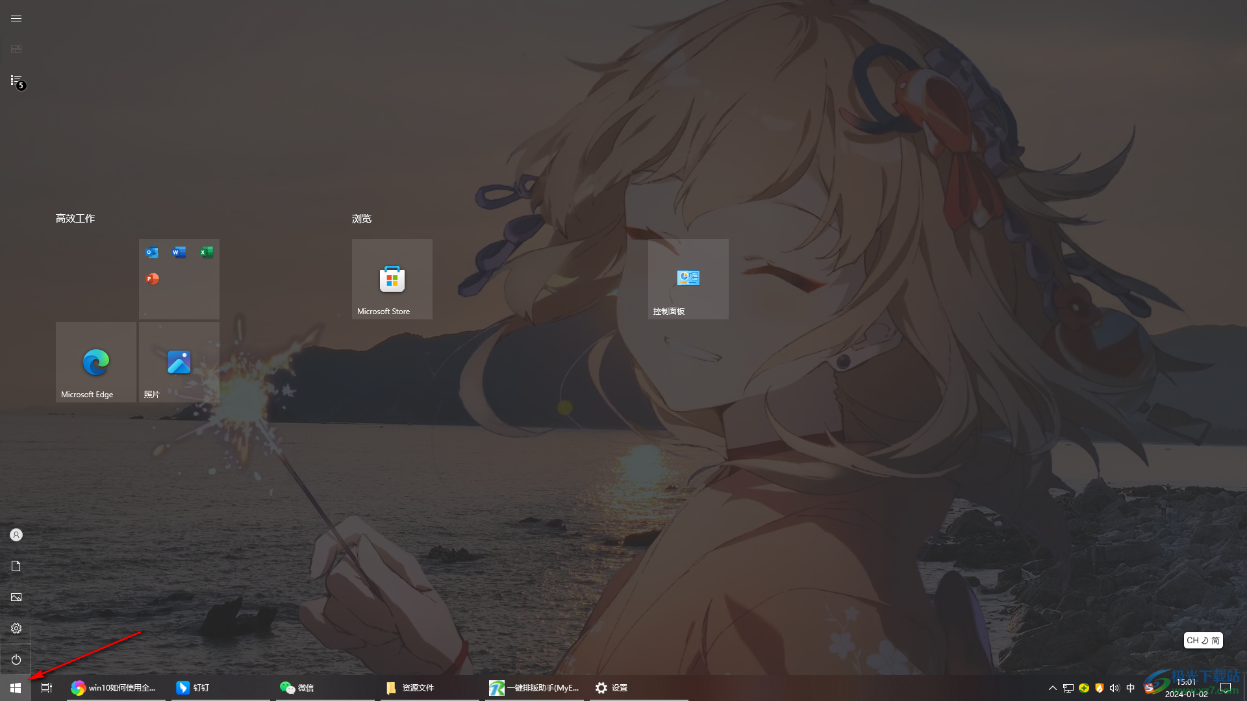
Task: Open Documents from the Start sidebar
Action: tap(16, 566)
